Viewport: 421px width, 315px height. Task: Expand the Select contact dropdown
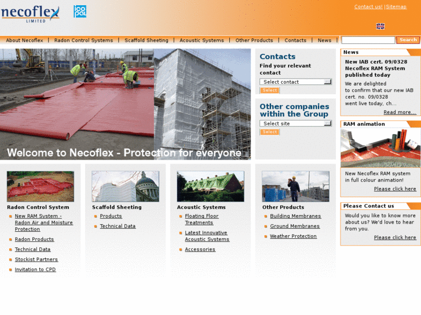pos(295,81)
